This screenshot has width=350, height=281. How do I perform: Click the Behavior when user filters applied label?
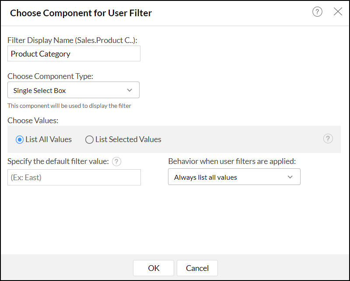232,161
